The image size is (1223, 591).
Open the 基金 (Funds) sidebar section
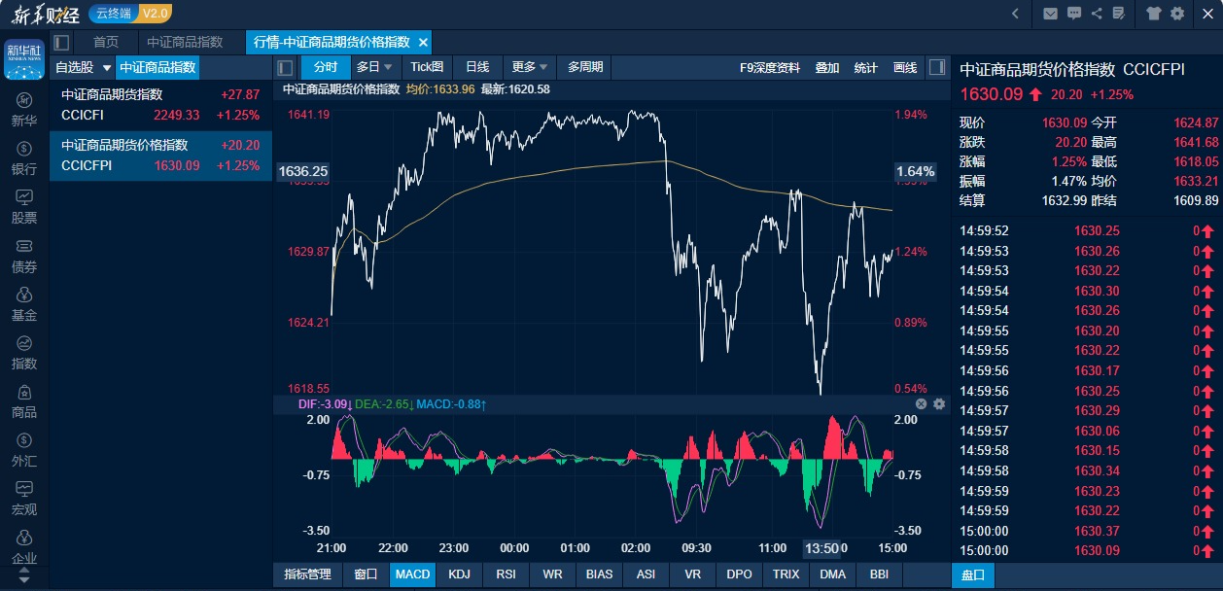[24, 303]
